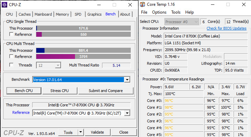Open the Options menu in Core Temp
The width and height of the screenshot is (251, 137).
coord(159,12)
